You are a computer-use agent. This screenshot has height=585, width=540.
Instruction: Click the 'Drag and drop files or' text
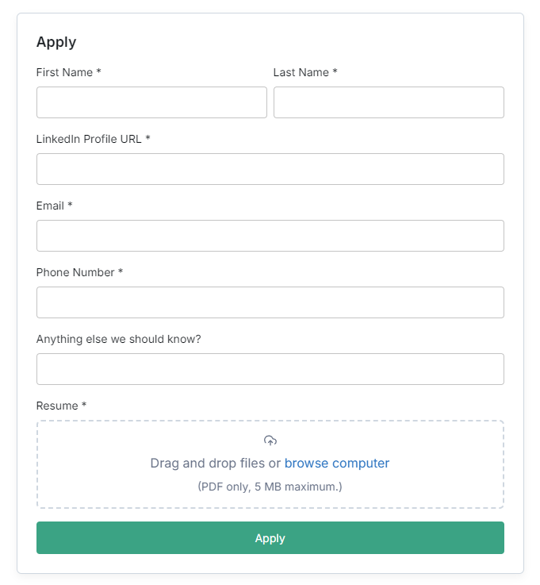tap(216, 463)
